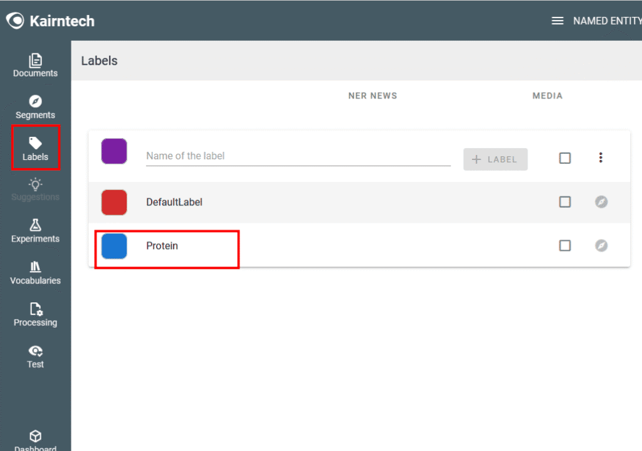Screen dimensions: 642x451
Task: Focus the Name of the label field
Action: pyautogui.click(x=298, y=156)
